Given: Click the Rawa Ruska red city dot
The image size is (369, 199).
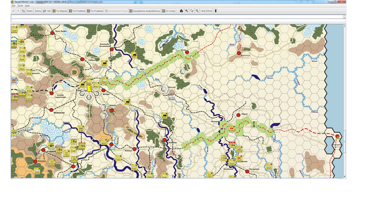Looking at the screenshot, I should (52, 33).
